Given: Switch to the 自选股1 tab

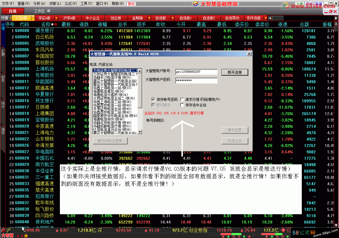Looking at the screenshot, I should (185, 18).
